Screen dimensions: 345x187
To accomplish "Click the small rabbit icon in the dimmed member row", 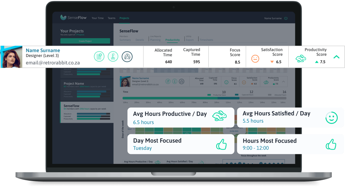I will point(266,82).
